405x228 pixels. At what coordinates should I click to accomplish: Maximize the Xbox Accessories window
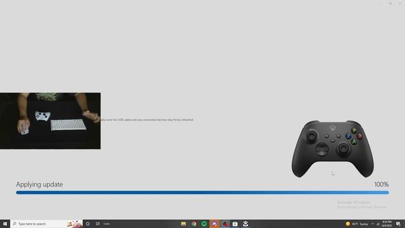click(x=390, y=3)
